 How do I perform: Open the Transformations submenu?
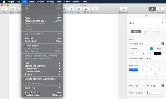[x=42, y=71]
